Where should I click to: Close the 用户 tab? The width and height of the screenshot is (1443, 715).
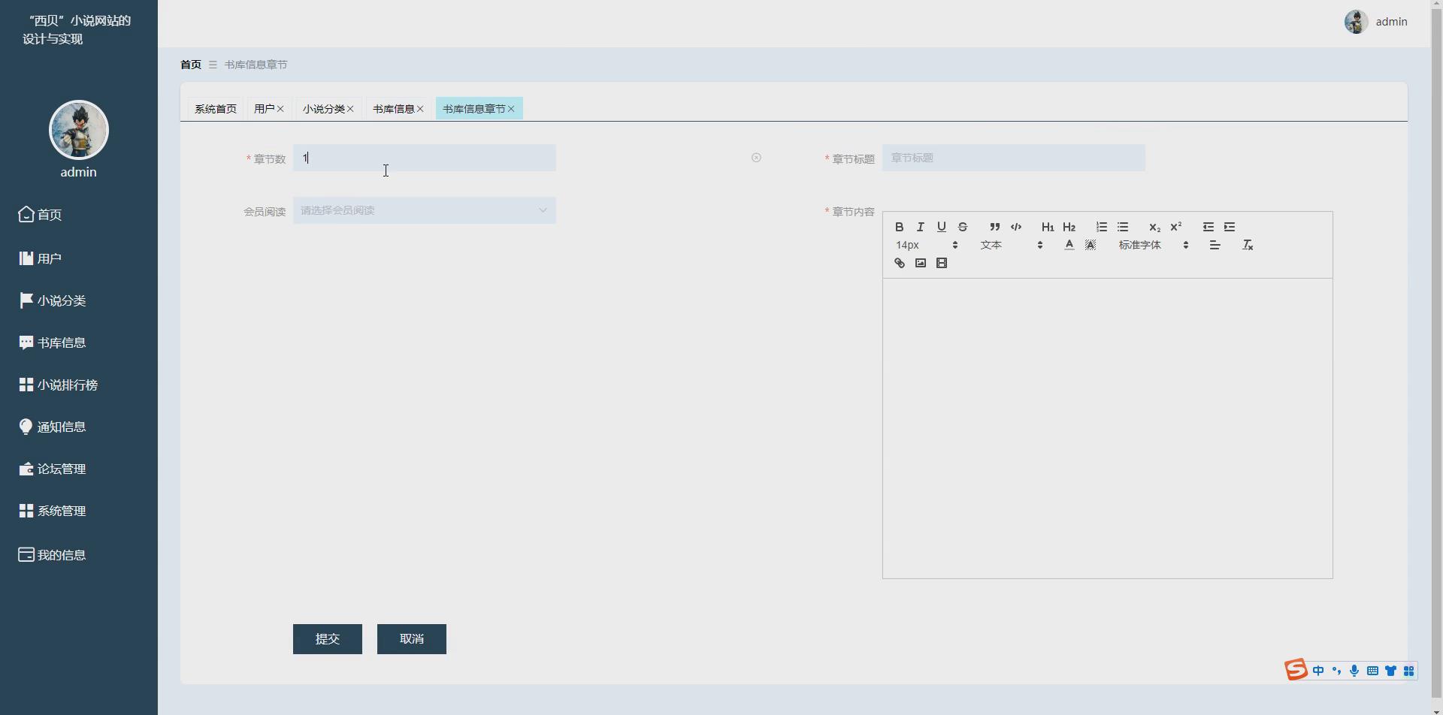click(280, 109)
